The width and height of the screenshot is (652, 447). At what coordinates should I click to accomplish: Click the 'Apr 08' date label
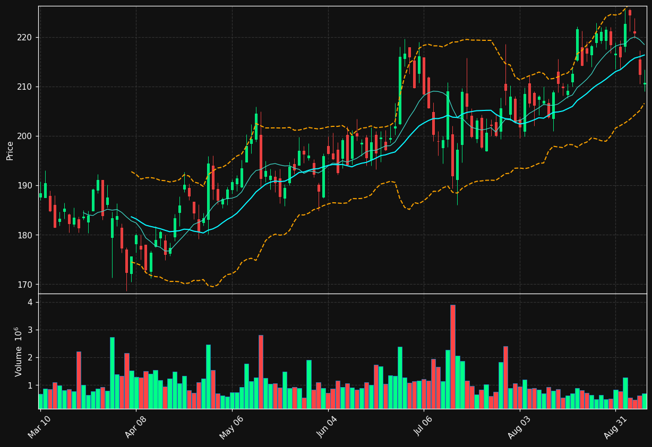(x=135, y=428)
